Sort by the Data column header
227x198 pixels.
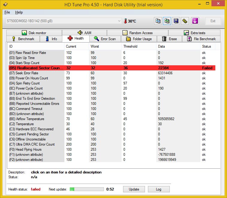point(178,46)
